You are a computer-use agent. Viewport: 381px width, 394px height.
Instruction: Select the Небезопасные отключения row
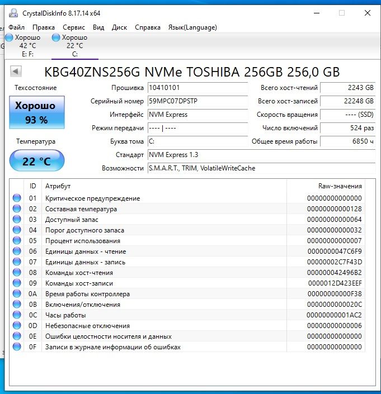coord(187,325)
